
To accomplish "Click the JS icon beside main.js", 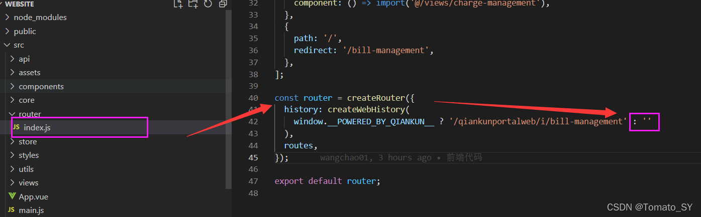I will 11,210.
